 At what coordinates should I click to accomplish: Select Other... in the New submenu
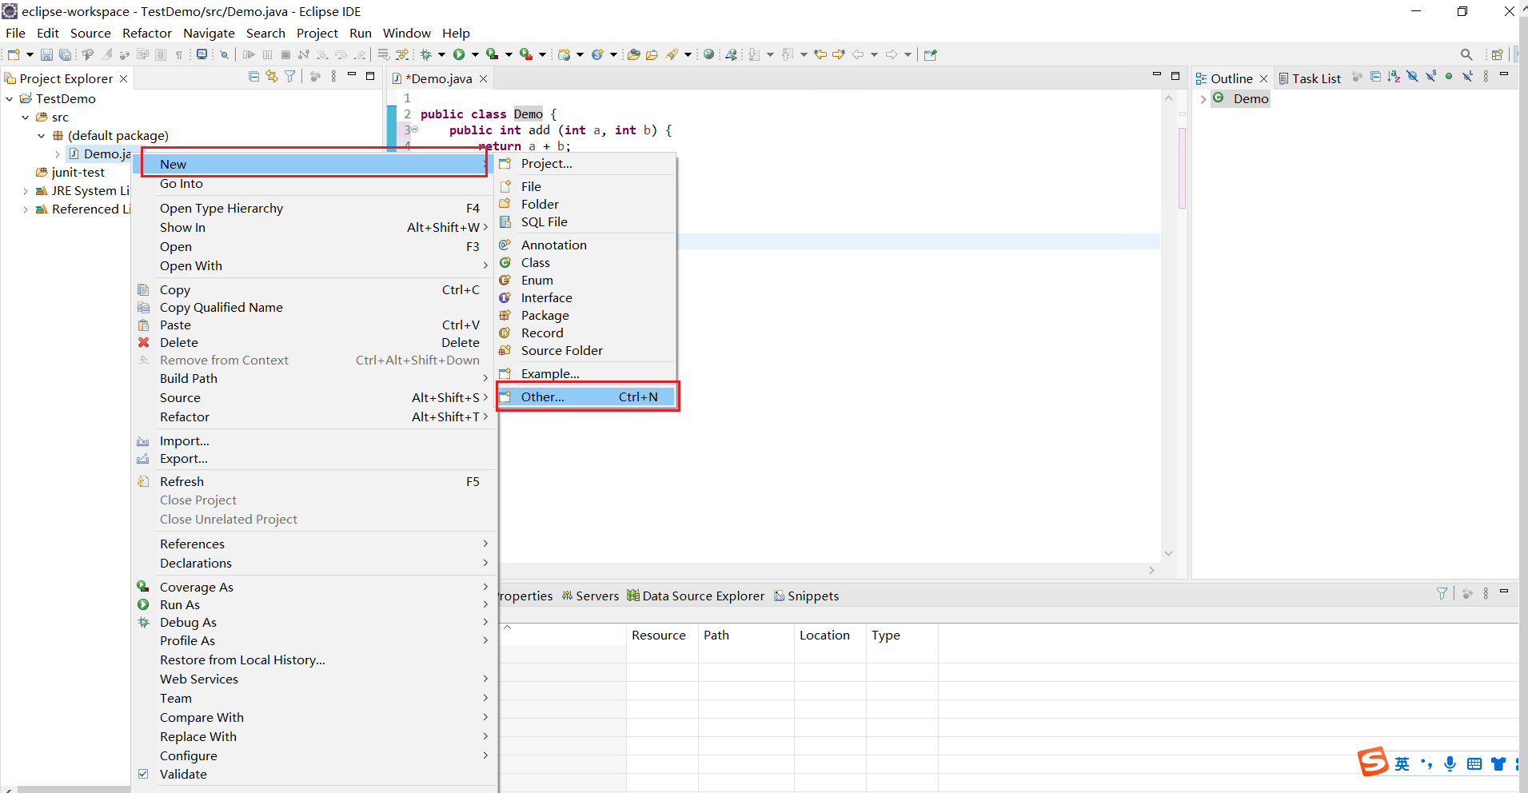(x=588, y=396)
